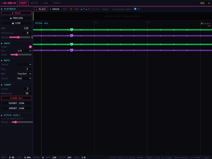The width and height of the screenshot is (212, 159).
Task: Toggle the Snap checkbox
Action: (30, 47)
